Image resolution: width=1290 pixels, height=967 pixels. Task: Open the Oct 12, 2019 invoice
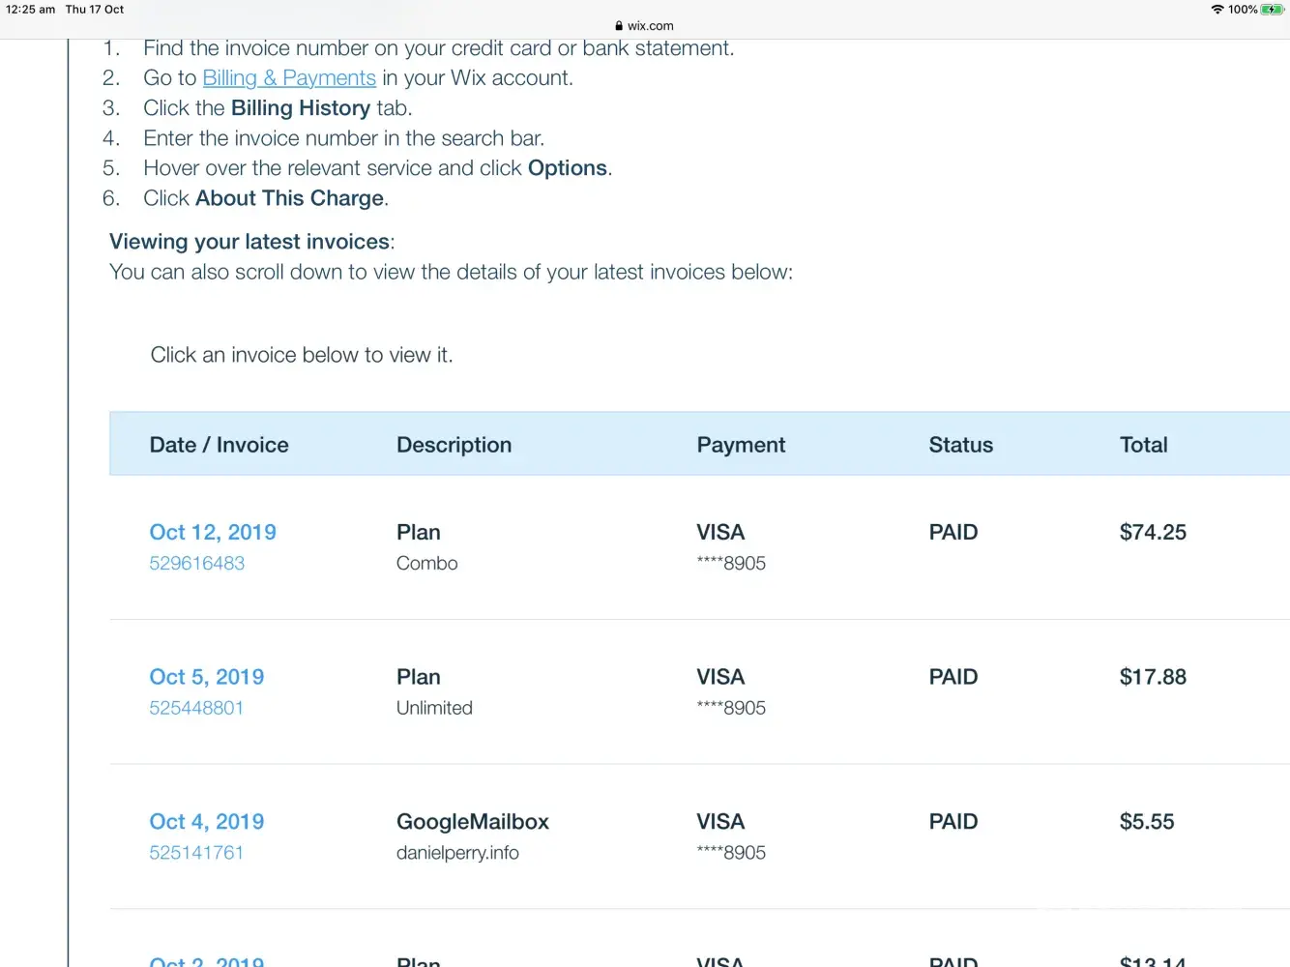coord(213,532)
